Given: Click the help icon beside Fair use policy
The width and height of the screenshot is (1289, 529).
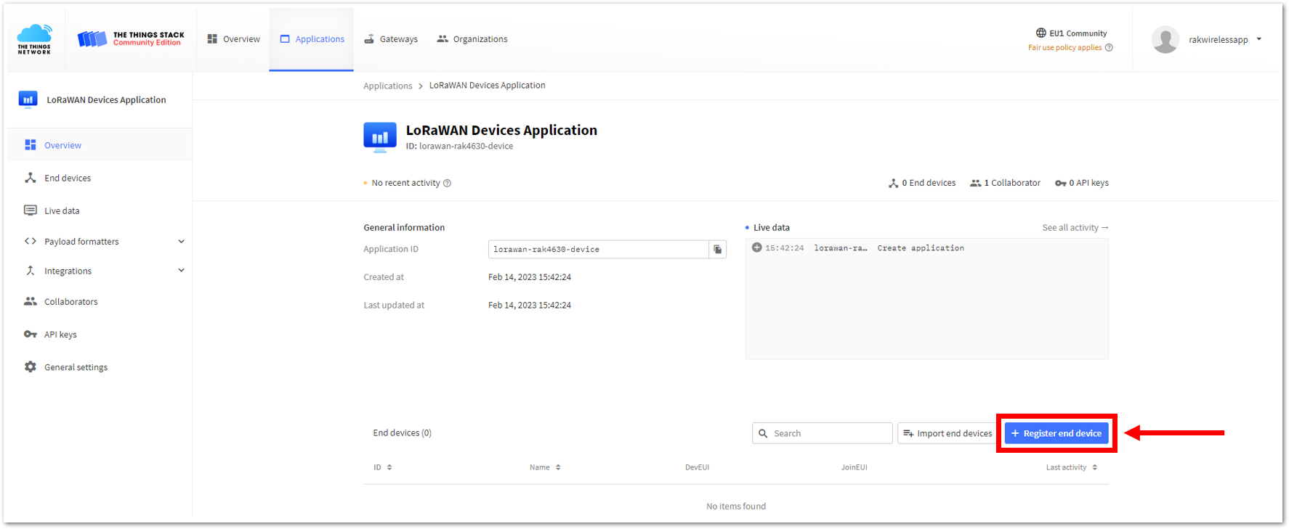Looking at the screenshot, I should click(x=1109, y=48).
